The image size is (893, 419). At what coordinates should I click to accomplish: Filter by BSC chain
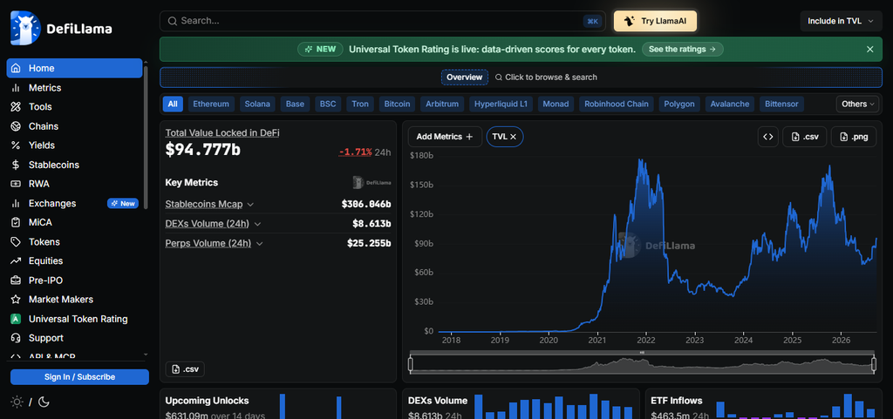[x=328, y=104]
